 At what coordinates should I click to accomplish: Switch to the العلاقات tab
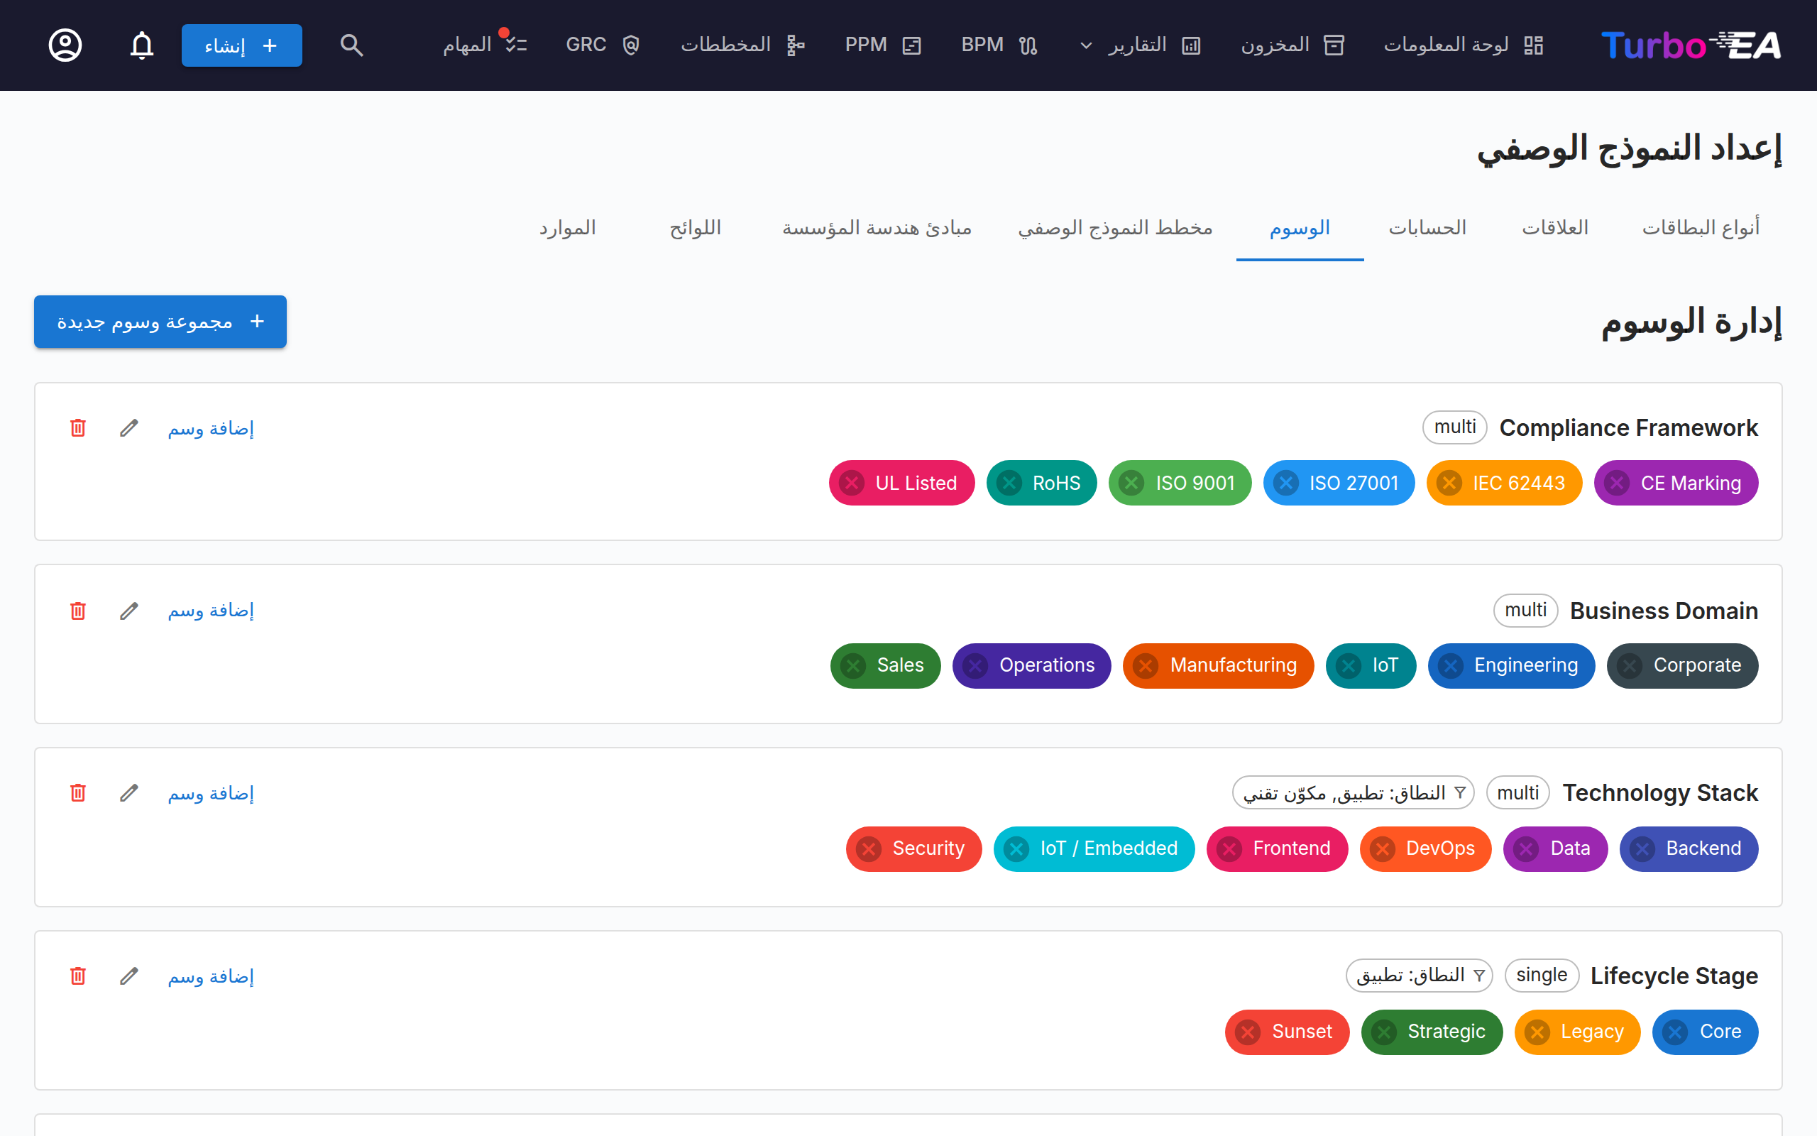(1555, 228)
